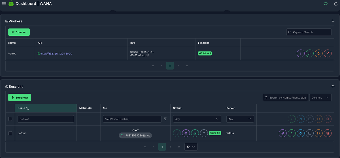Tick the select-all checkbox in filter row
The height and width of the screenshot is (158, 340).
point(10,119)
